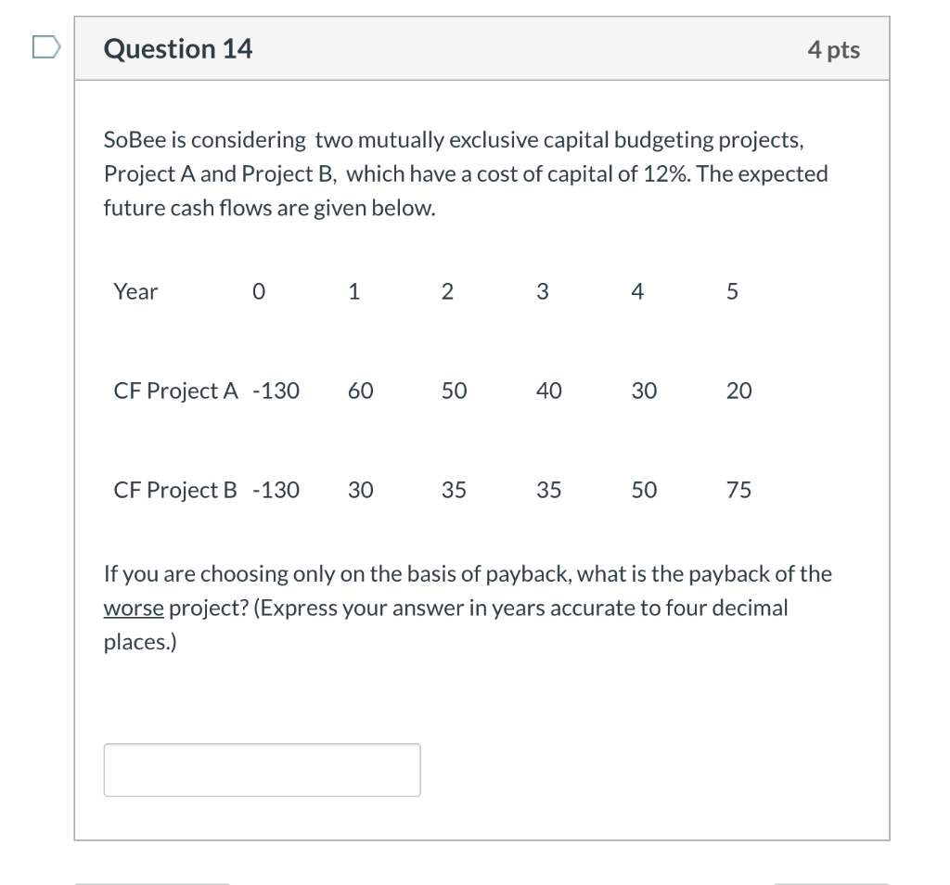Click the CF Project A row label

(x=173, y=391)
